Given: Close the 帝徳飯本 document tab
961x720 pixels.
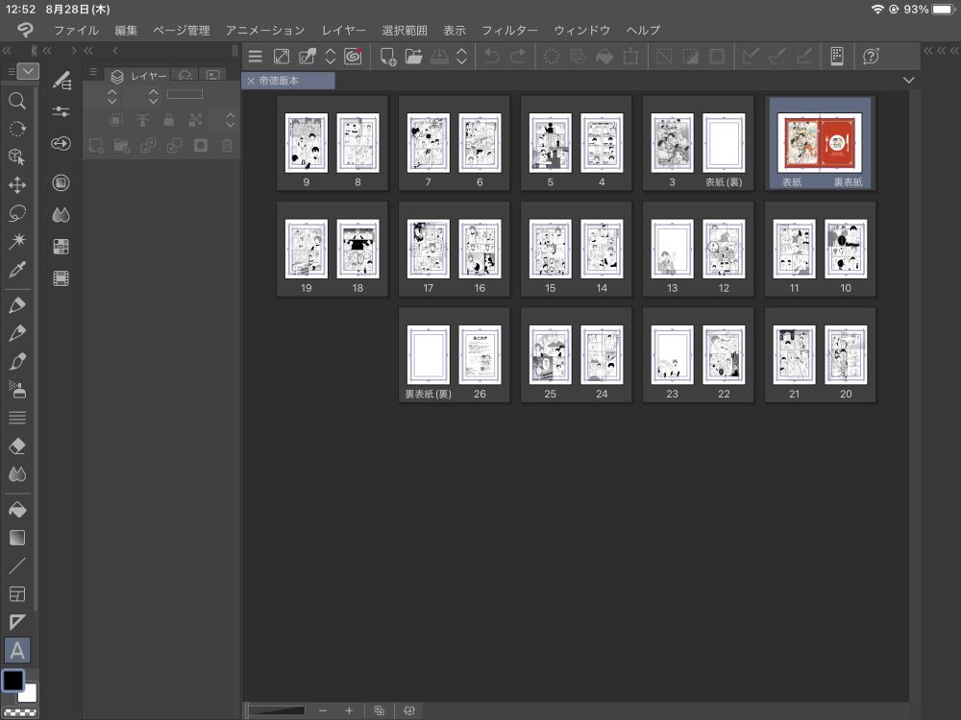Looking at the screenshot, I should 251,81.
